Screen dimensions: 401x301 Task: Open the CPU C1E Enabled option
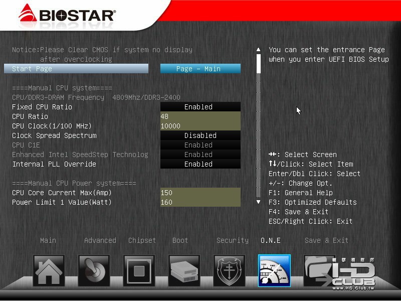200,145
